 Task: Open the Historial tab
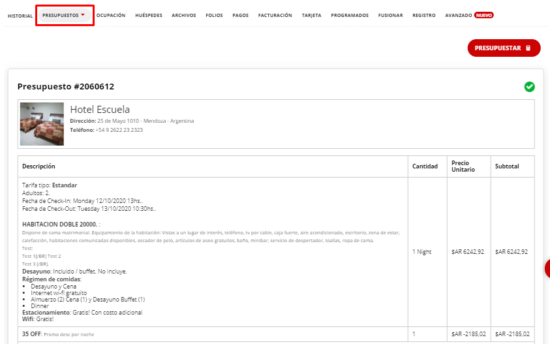pos(20,15)
